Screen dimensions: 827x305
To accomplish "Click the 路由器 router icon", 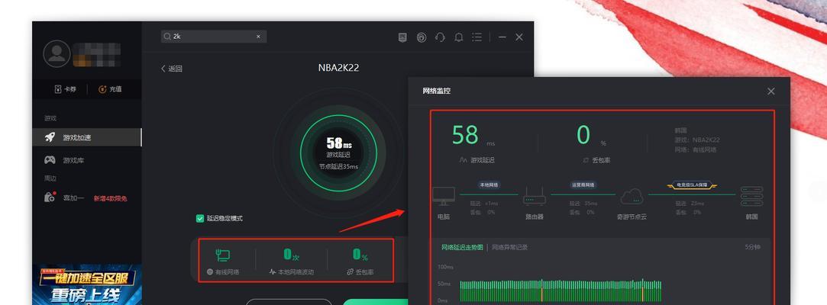I will [535, 197].
